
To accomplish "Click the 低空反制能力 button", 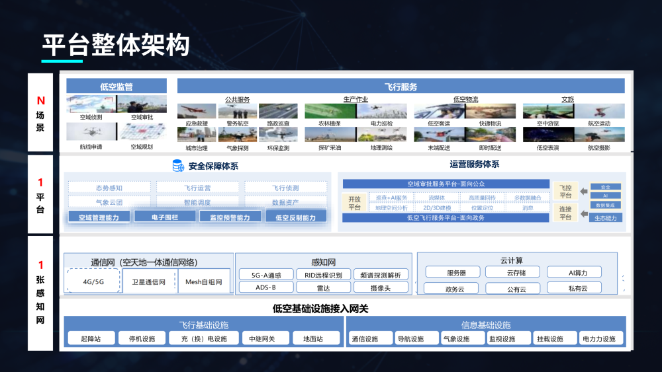I will point(295,217).
